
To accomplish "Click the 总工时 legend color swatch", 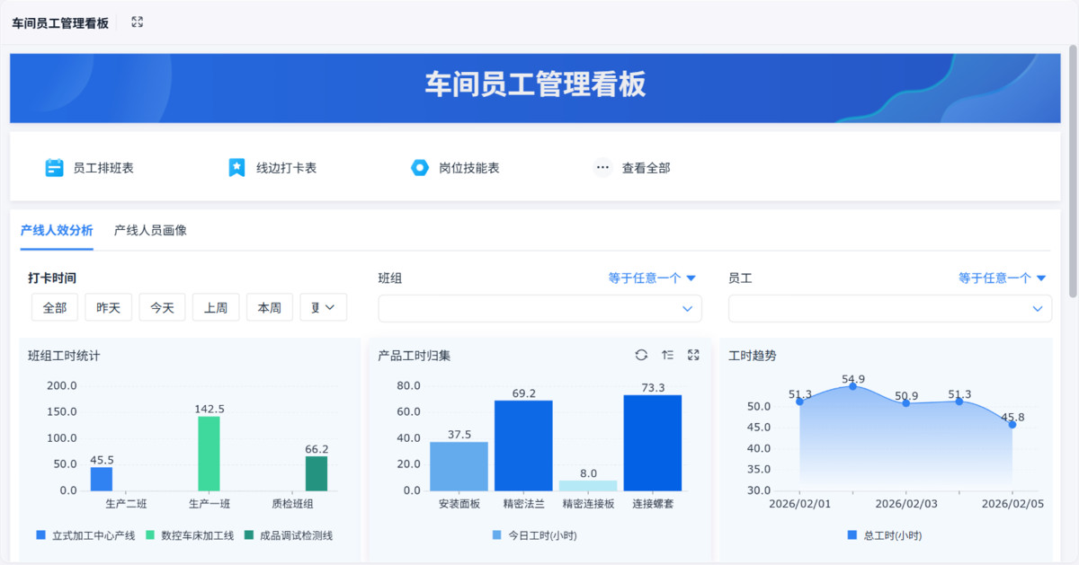I will pos(852,535).
